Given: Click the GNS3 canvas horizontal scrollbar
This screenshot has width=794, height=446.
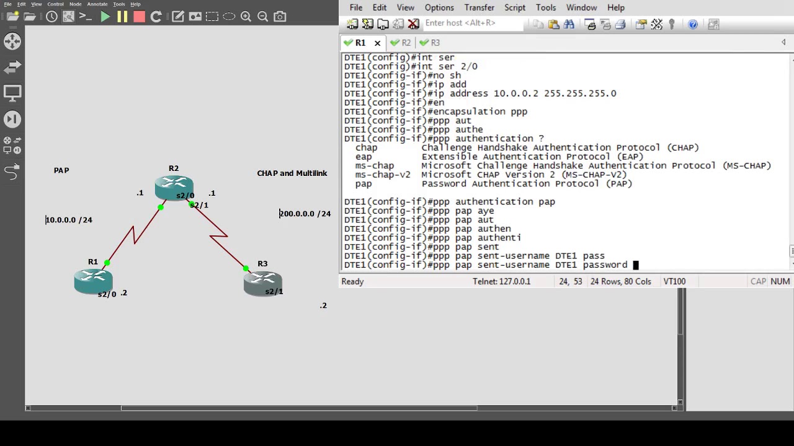Looking at the screenshot, I should coord(299,408).
